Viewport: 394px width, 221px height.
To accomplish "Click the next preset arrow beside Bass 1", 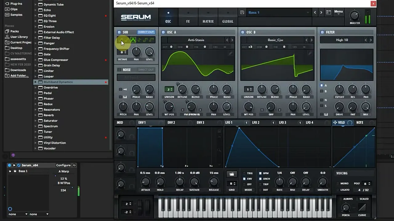I will [321, 13].
